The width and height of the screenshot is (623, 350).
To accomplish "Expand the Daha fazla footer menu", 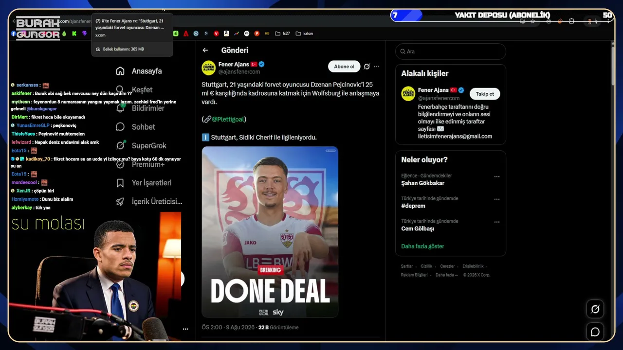I will (x=447, y=275).
